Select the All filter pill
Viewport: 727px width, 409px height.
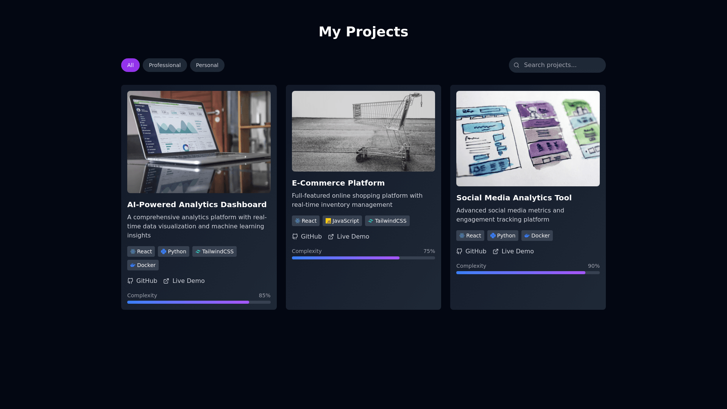tap(130, 65)
